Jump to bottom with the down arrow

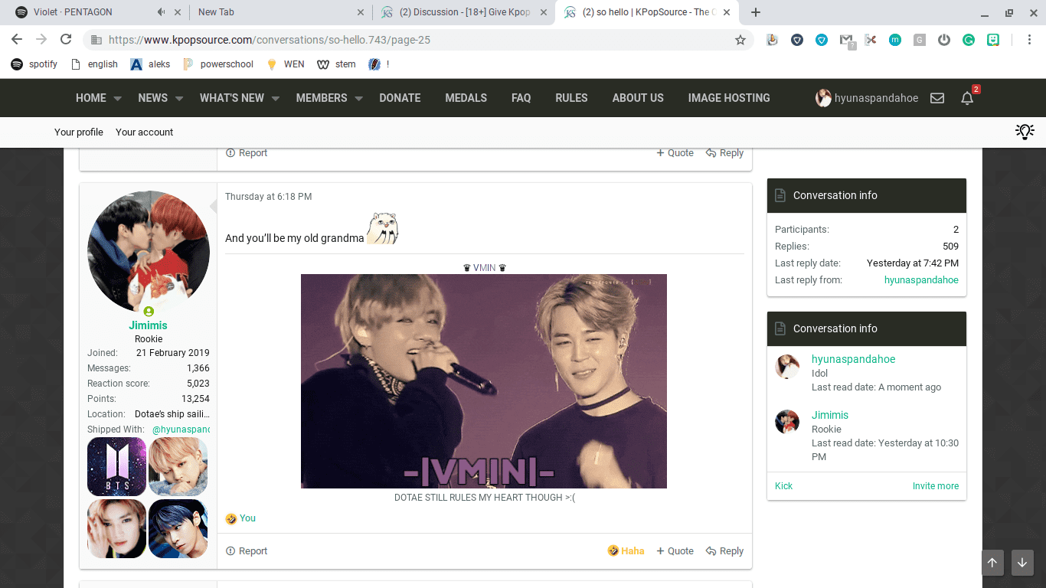1021,563
